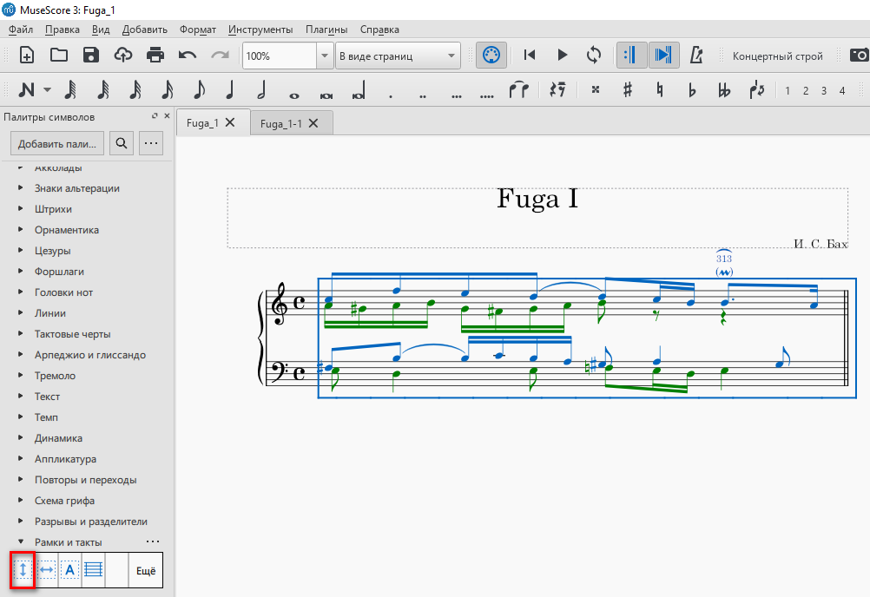Screen dimensions: 870x597
Task: Insert horizontal frame from palette
Action: coord(47,569)
